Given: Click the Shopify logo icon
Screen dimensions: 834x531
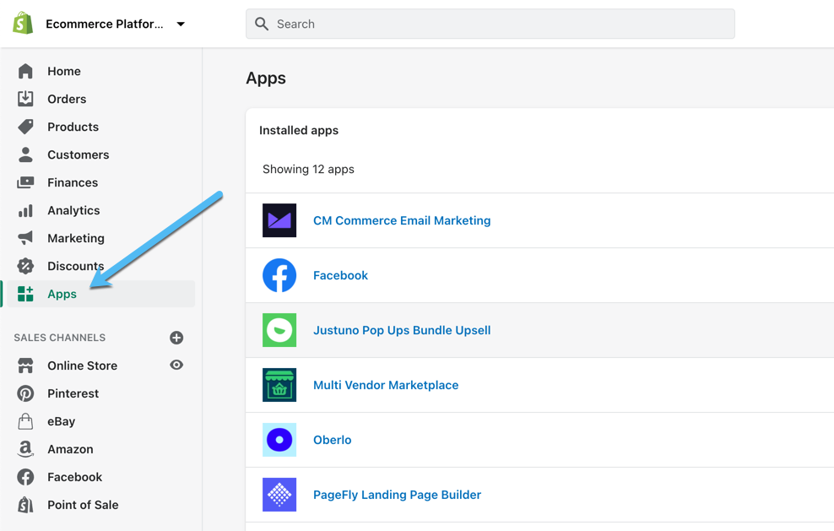Looking at the screenshot, I should [23, 24].
